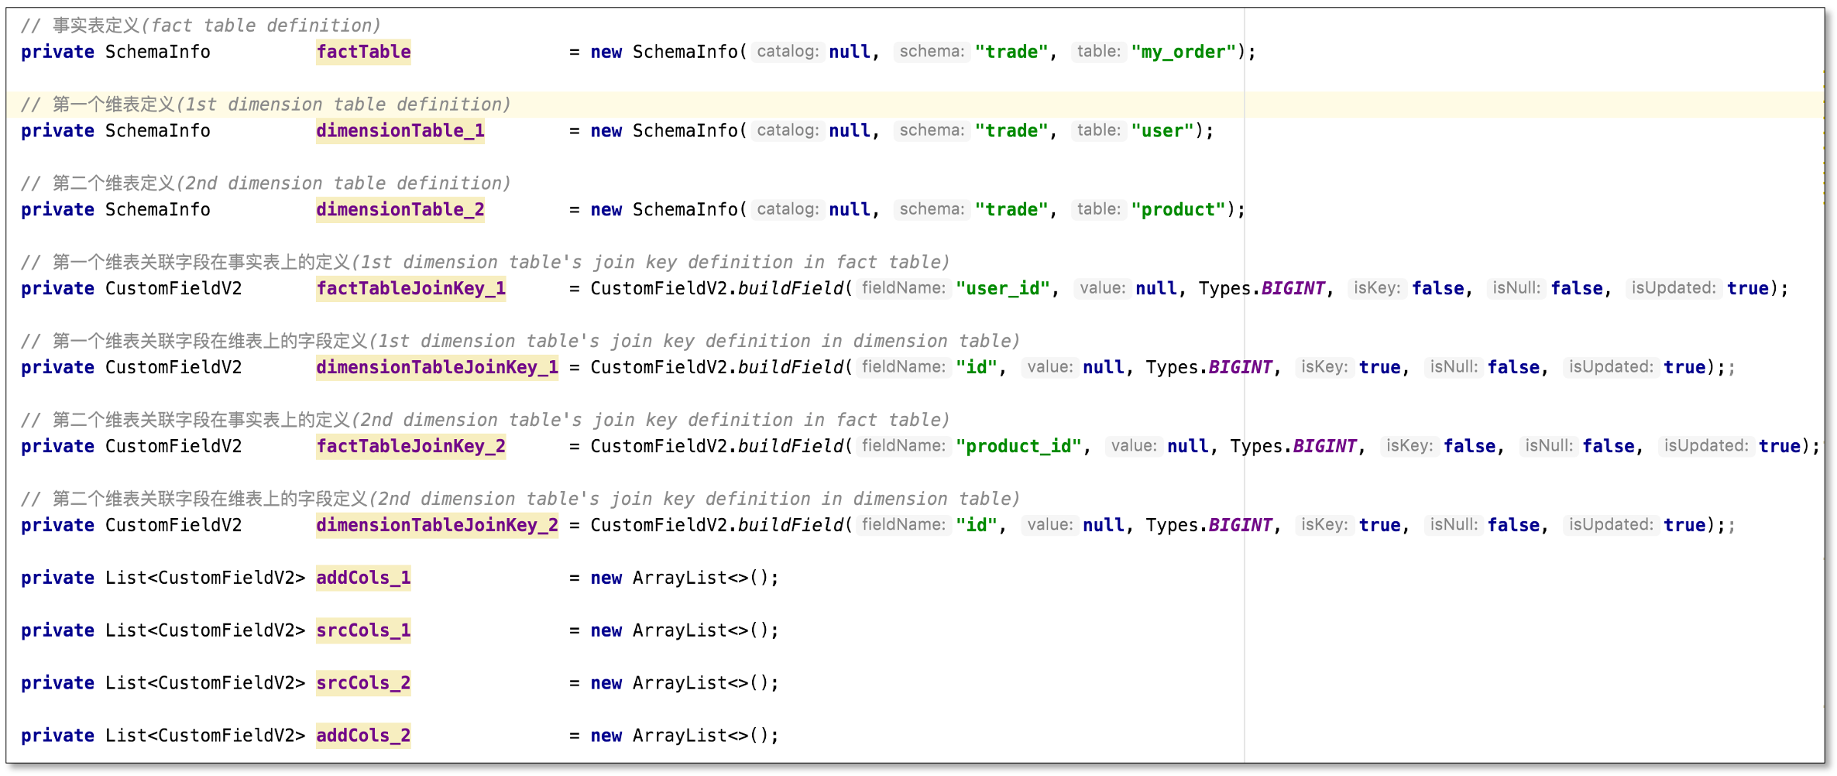Click the dimensionTableJoinKey_2 variable name

437,526
